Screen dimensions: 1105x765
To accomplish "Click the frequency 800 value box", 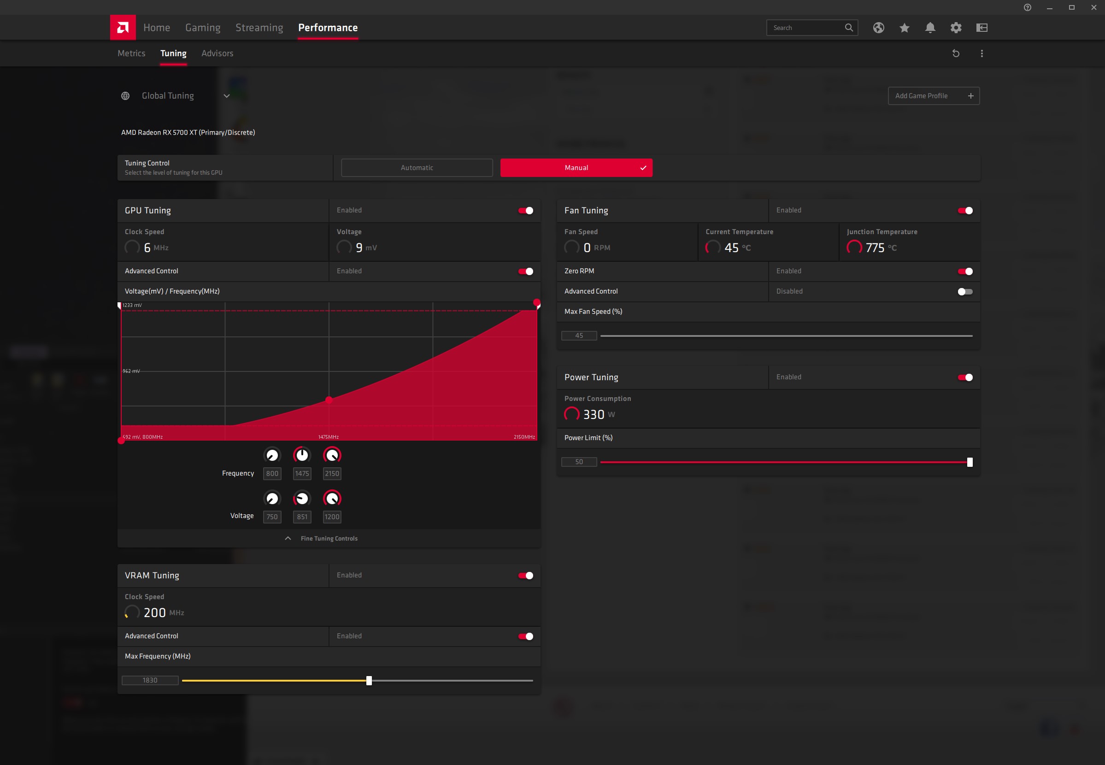I will [x=272, y=474].
